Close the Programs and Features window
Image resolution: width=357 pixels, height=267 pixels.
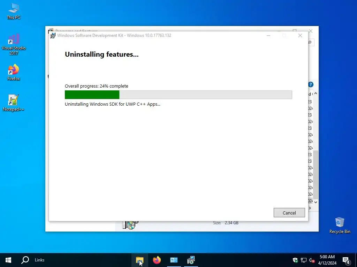311,31
